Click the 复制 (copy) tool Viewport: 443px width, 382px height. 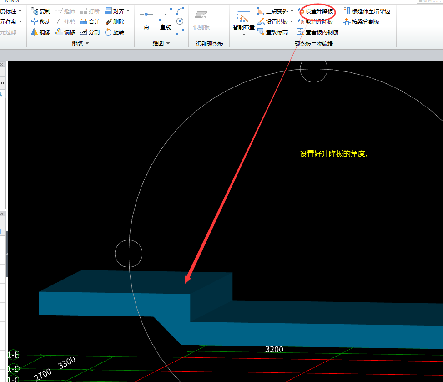[x=40, y=11]
